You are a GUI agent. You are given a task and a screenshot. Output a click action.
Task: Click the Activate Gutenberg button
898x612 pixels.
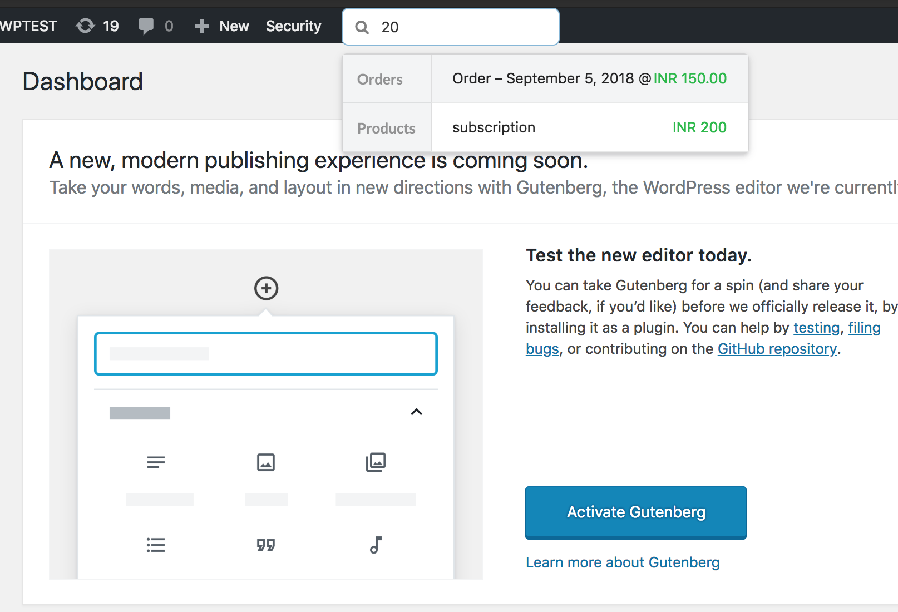[x=636, y=512]
